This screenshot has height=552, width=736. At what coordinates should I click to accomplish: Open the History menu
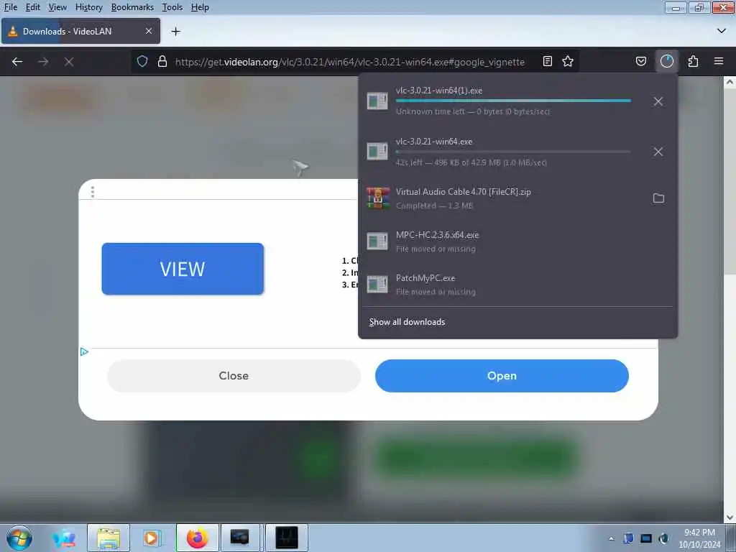(88, 7)
